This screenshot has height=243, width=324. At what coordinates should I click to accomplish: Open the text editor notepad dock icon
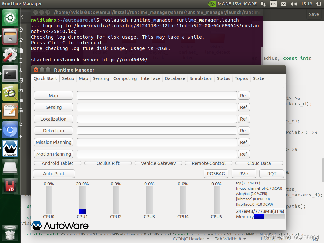pyautogui.click(x=10, y=111)
